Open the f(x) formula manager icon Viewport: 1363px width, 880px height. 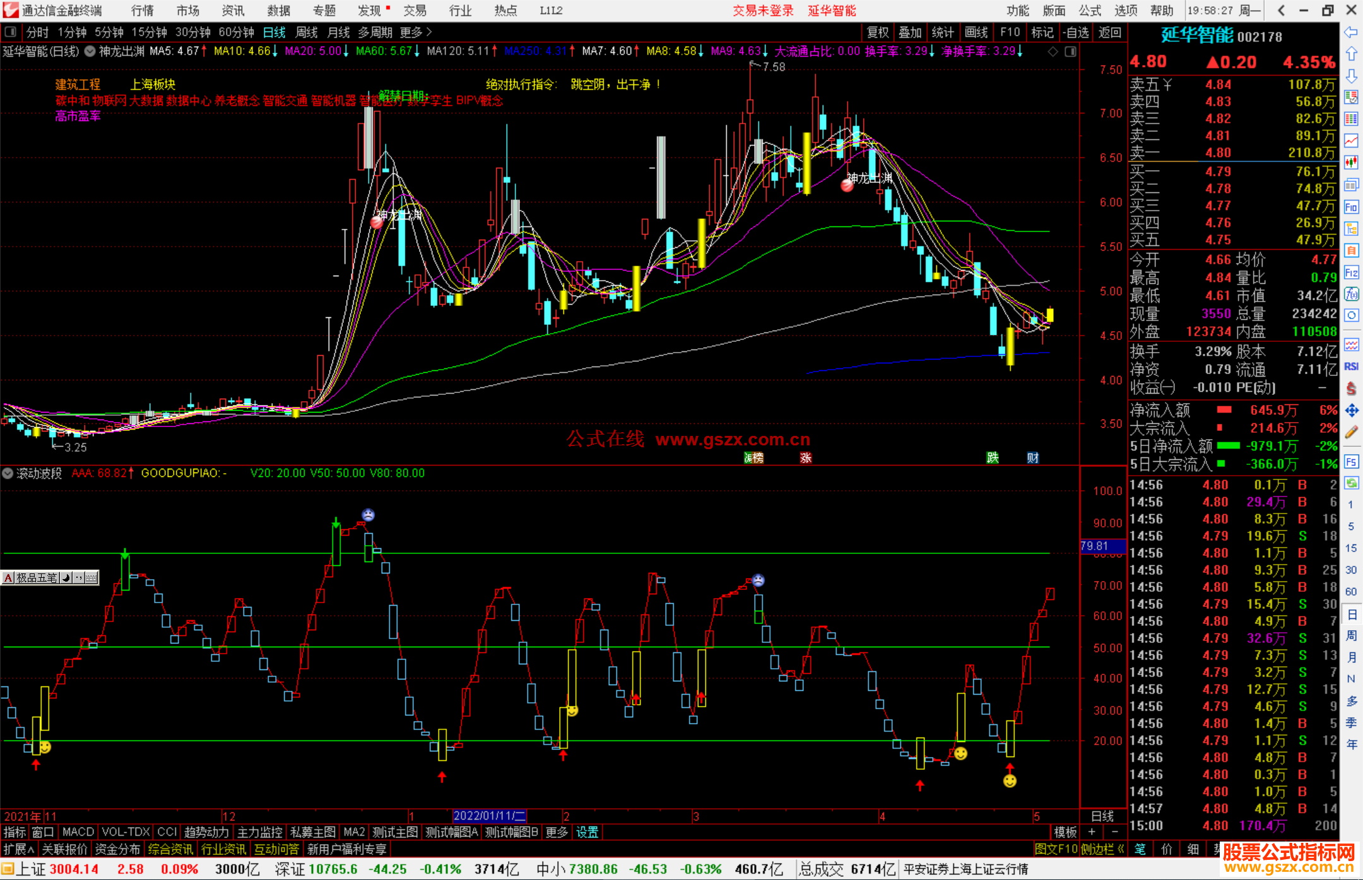click(x=1351, y=294)
